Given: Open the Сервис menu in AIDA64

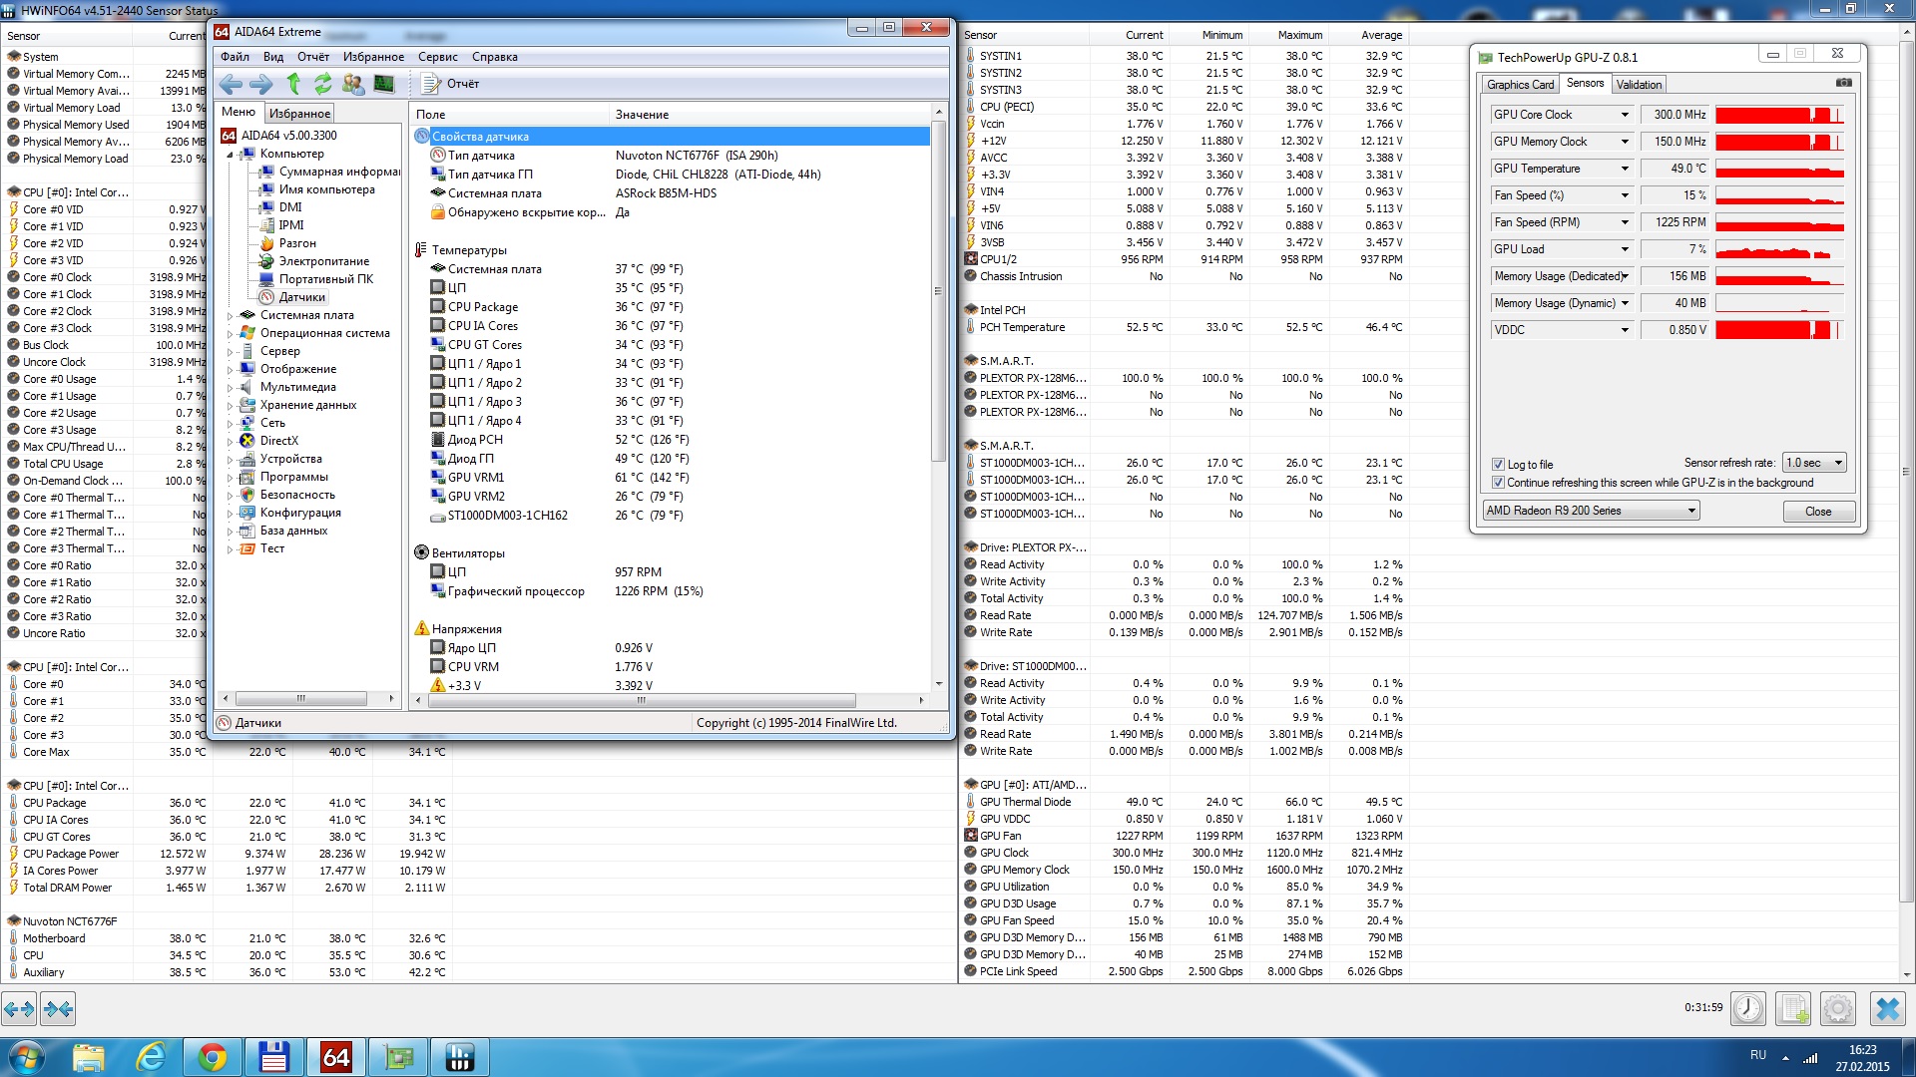Looking at the screenshot, I should tap(437, 57).
